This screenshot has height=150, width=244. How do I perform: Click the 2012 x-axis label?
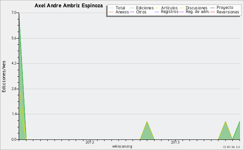(x=90, y=142)
